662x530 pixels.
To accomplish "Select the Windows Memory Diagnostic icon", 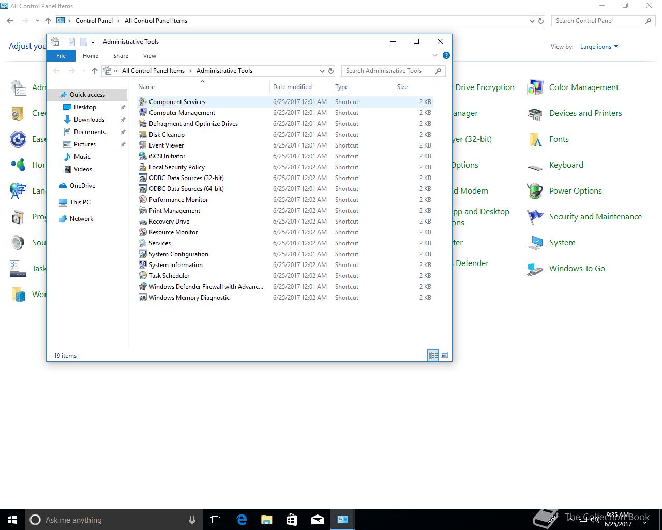I will tap(143, 298).
